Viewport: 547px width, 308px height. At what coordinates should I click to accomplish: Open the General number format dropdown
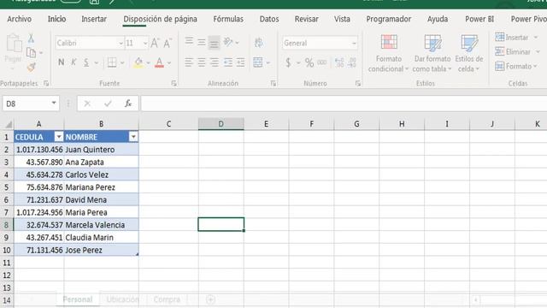pos(354,44)
